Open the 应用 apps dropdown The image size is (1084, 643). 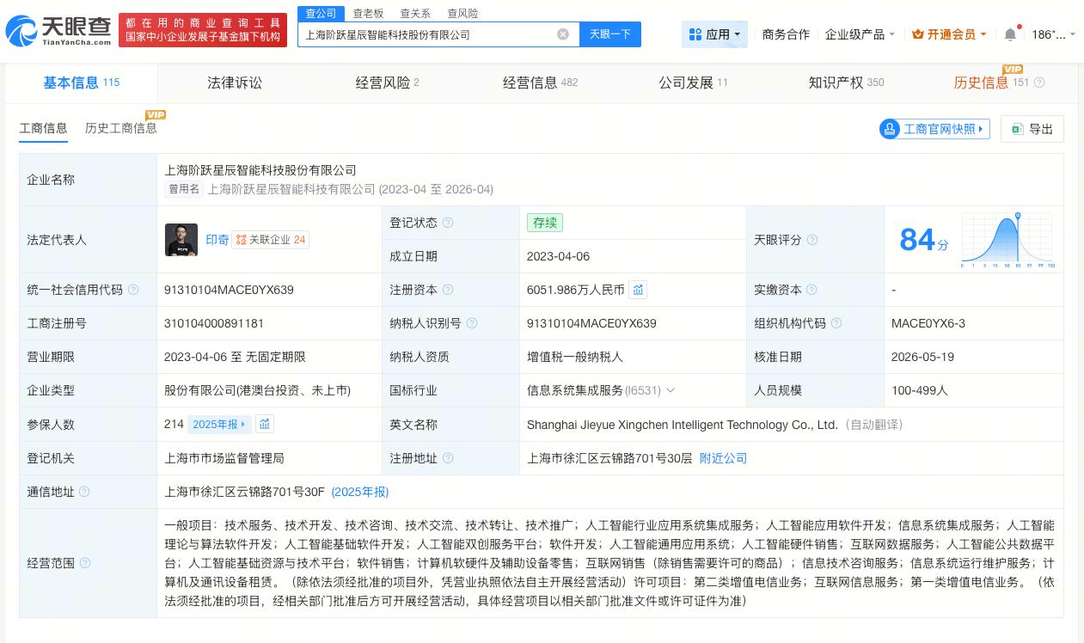(714, 34)
